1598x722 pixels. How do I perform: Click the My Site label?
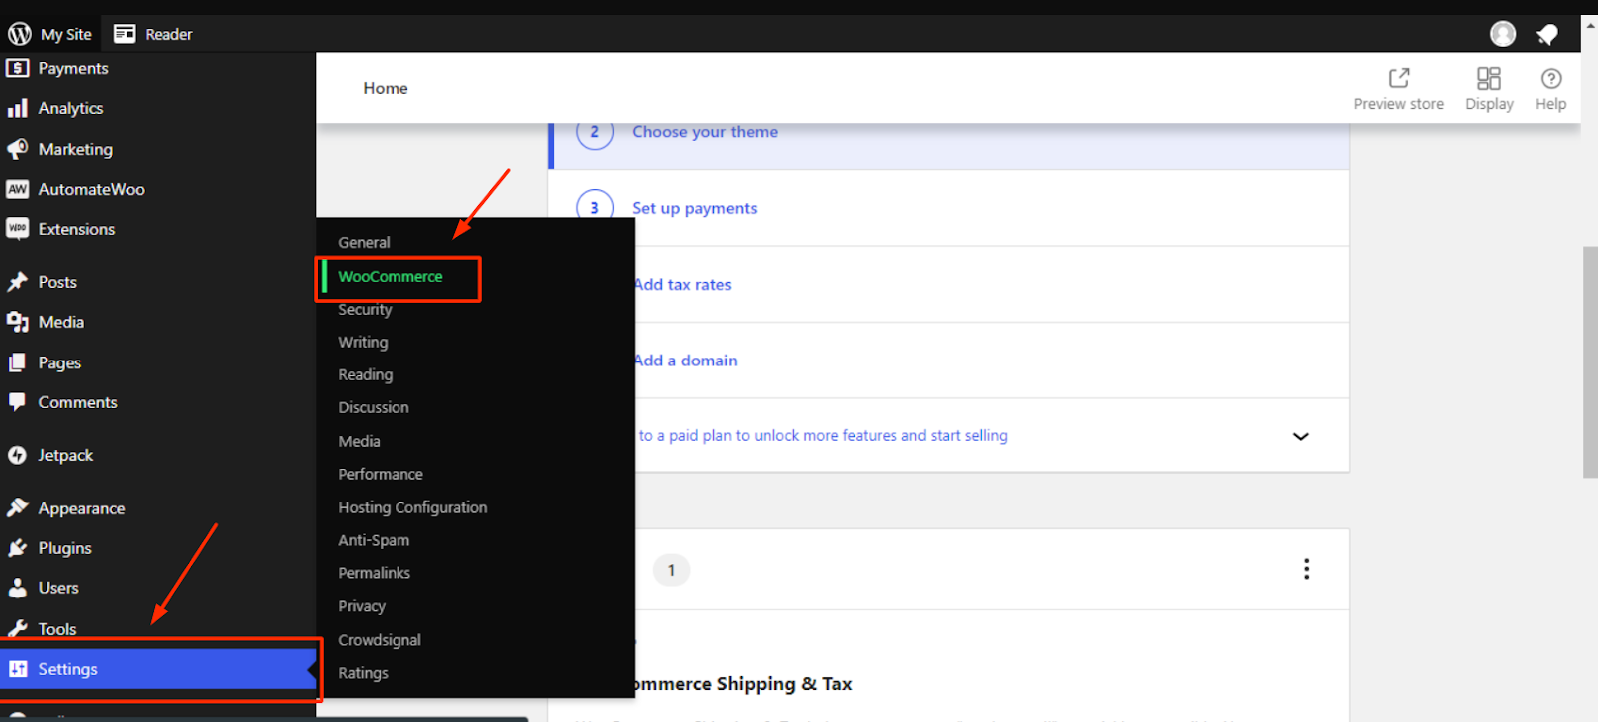point(66,34)
